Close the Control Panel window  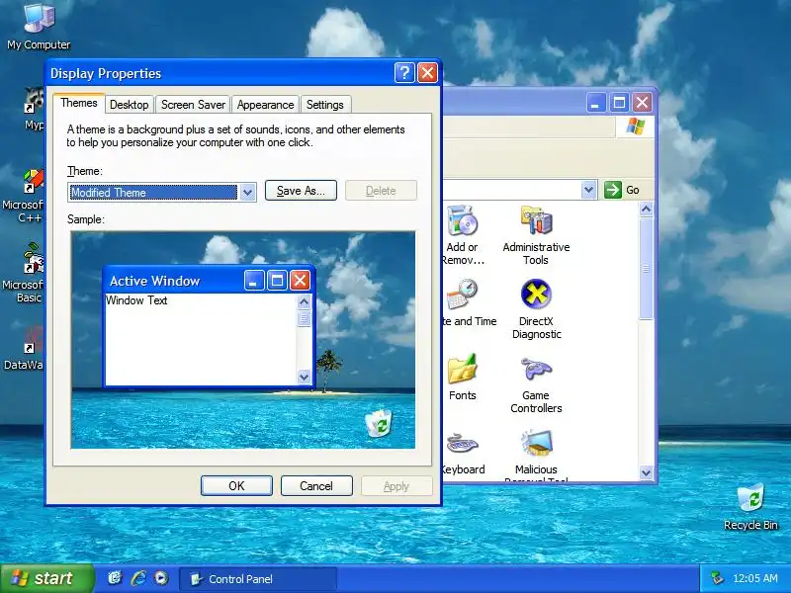click(642, 103)
